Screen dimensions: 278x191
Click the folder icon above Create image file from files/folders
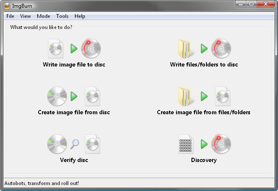(185, 96)
